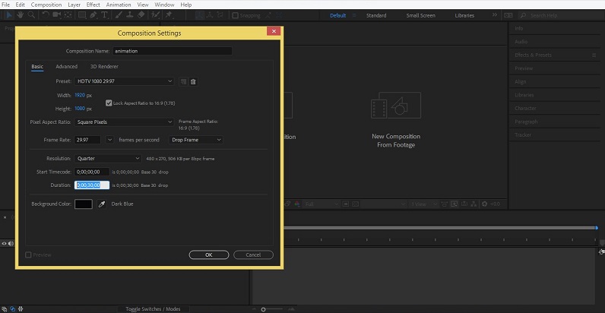Click the Effects & Presets panel menu icon

point(594,55)
